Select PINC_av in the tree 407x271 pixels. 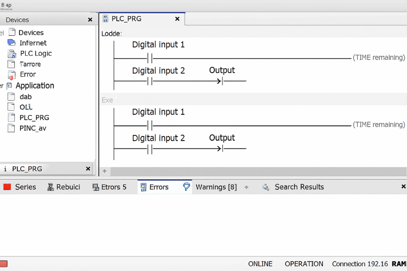[33, 128]
